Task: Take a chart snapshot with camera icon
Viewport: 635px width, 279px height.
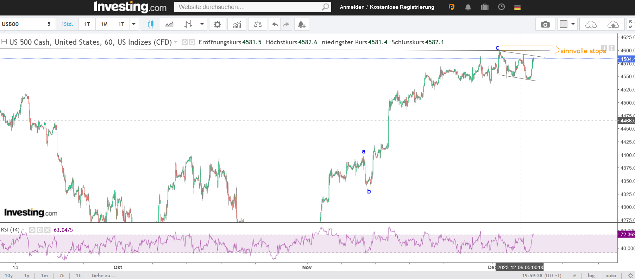Action: click(x=545, y=24)
